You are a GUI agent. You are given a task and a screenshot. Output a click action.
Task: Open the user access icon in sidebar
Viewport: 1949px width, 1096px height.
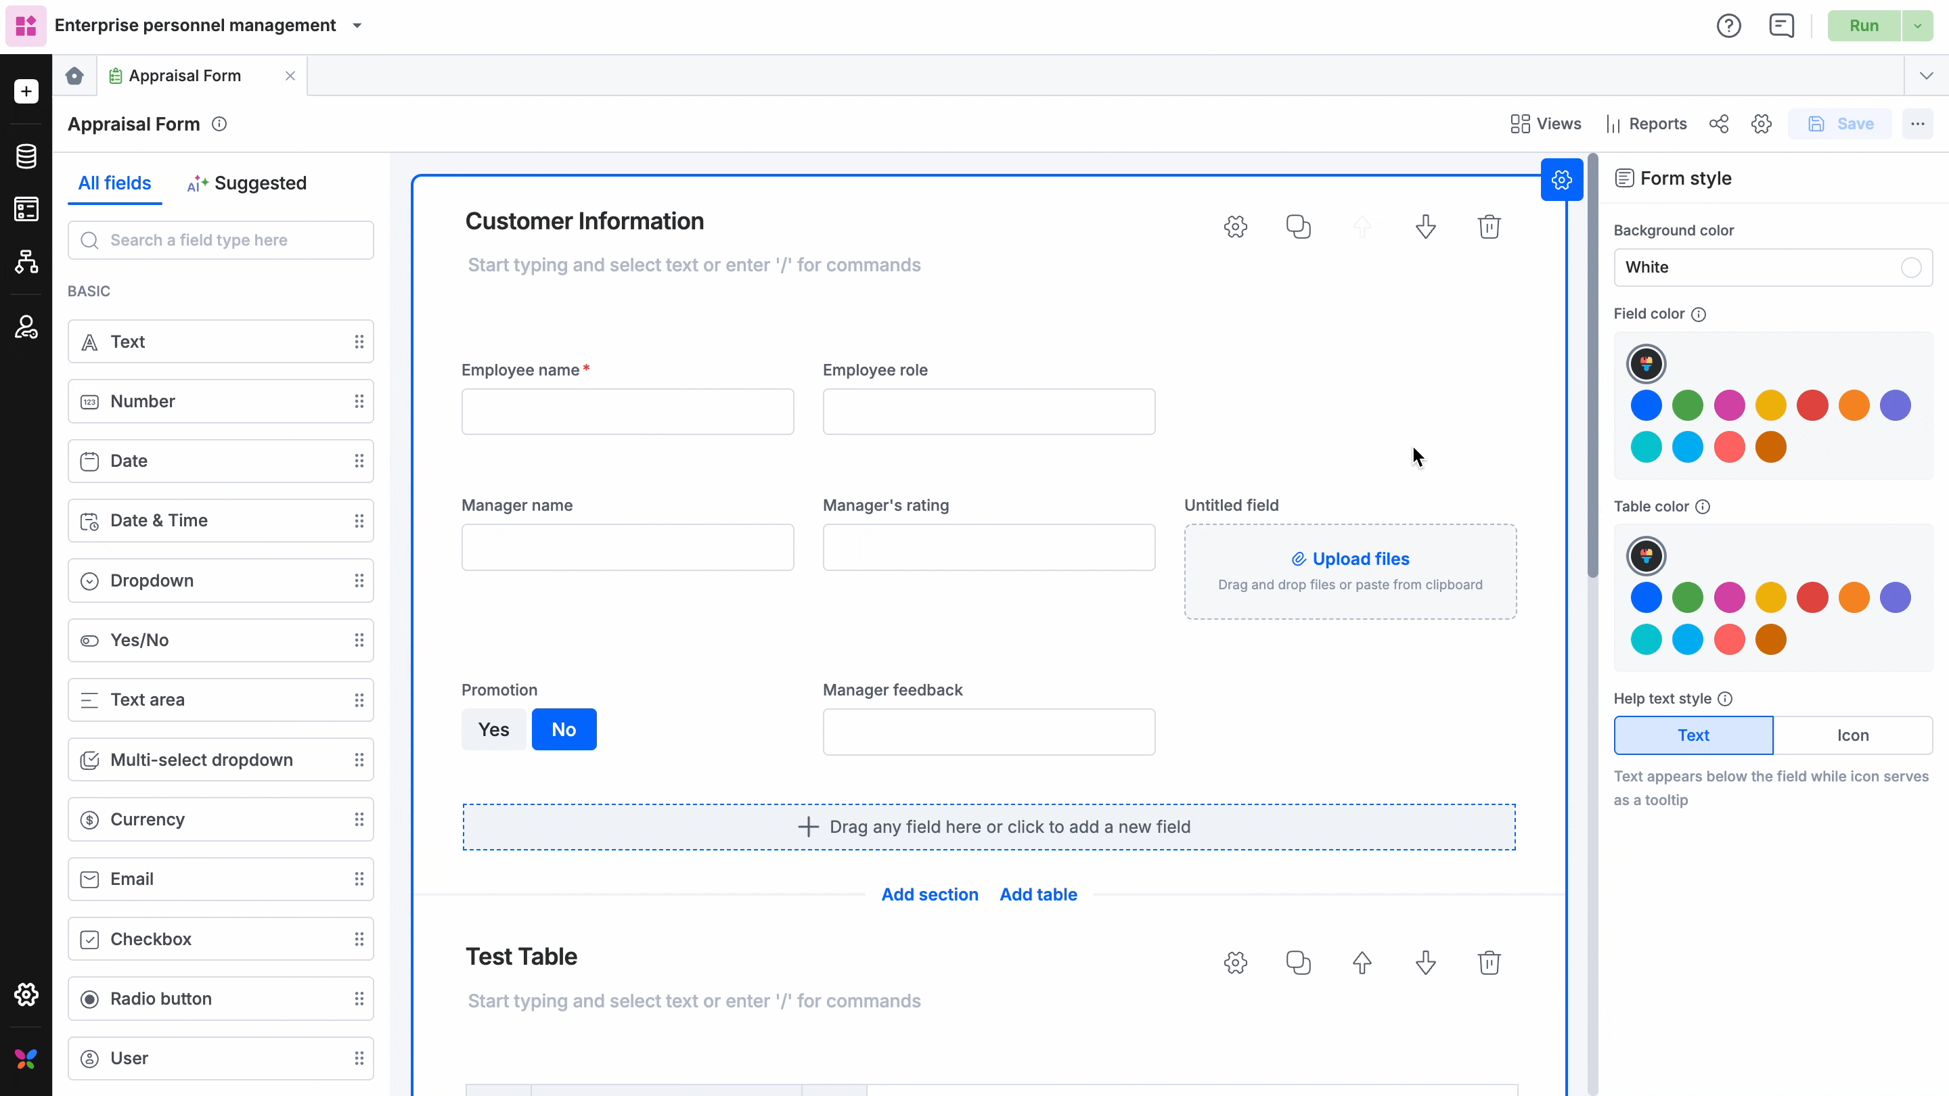click(26, 327)
